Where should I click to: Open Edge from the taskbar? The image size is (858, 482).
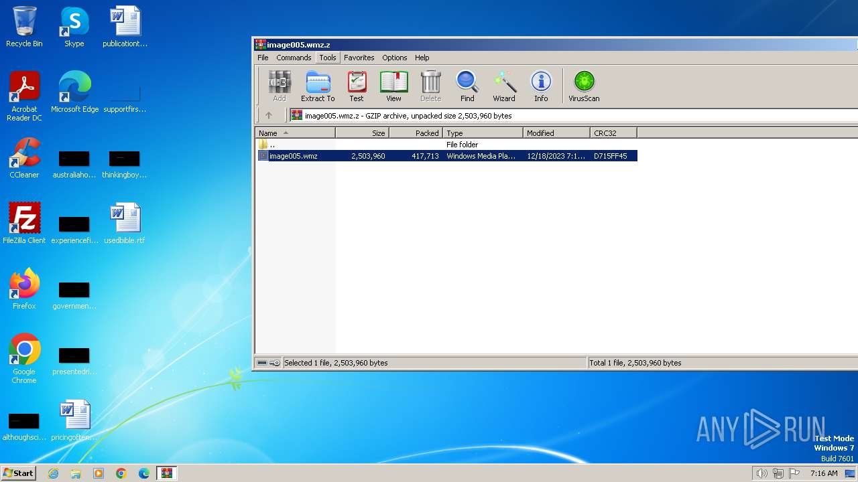tap(144, 473)
